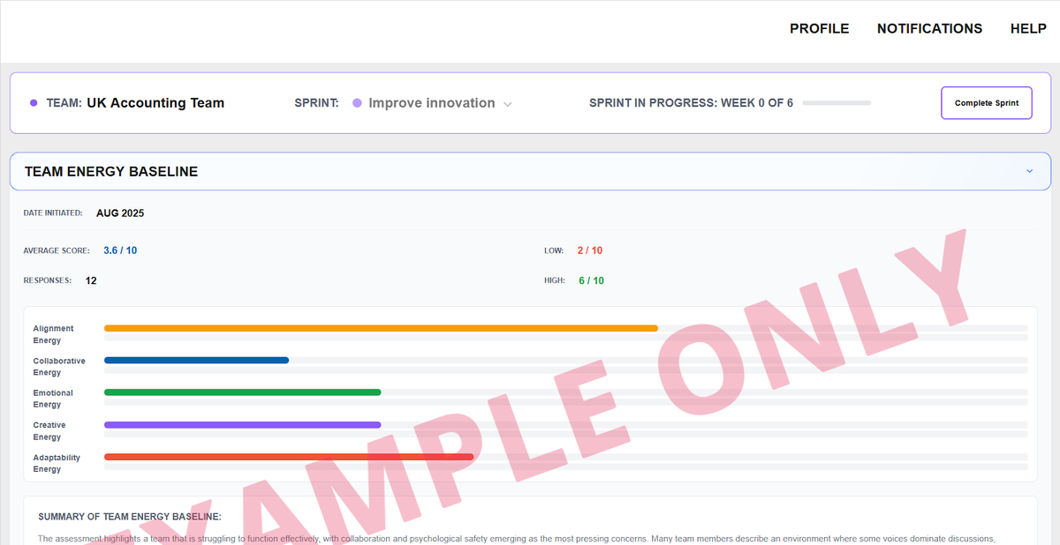Click the 2 / 10 low score
Image resolution: width=1060 pixels, height=545 pixels.
pos(590,250)
